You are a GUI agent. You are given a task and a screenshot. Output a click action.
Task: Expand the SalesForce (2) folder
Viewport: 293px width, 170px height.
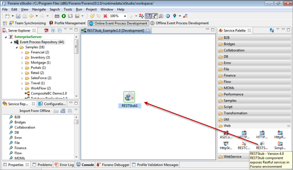[x=22, y=78]
